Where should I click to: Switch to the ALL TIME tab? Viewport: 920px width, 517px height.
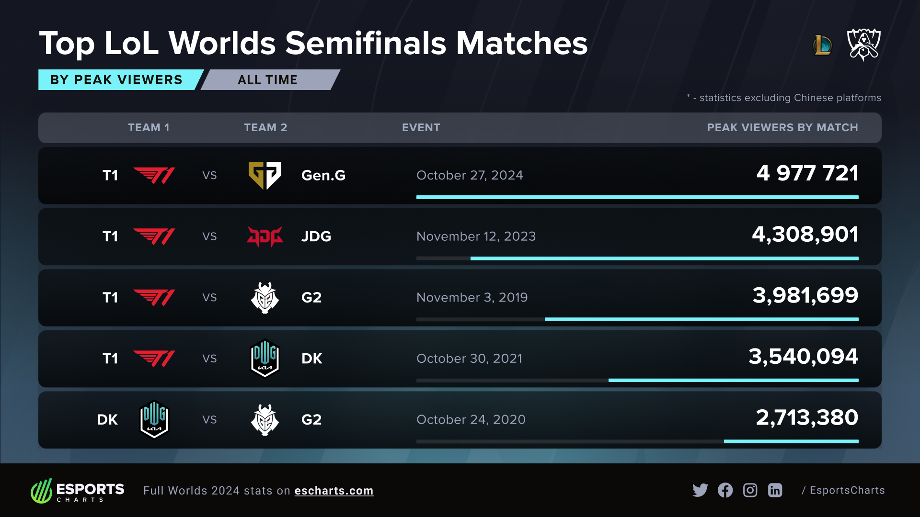pos(268,80)
